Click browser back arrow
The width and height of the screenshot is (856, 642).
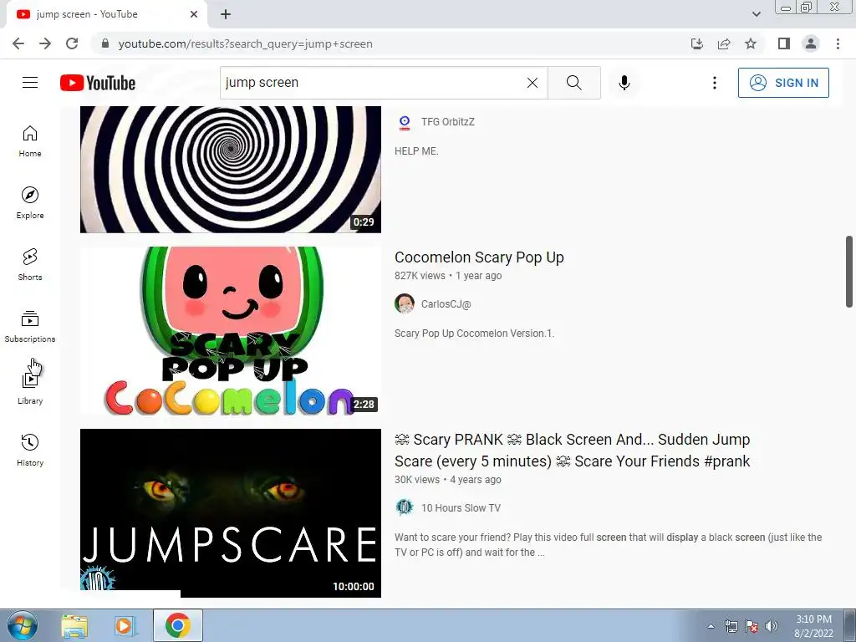click(x=18, y=43)
